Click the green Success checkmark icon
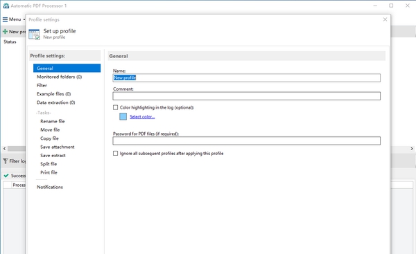The image size is (416, 254). [6, 176]
